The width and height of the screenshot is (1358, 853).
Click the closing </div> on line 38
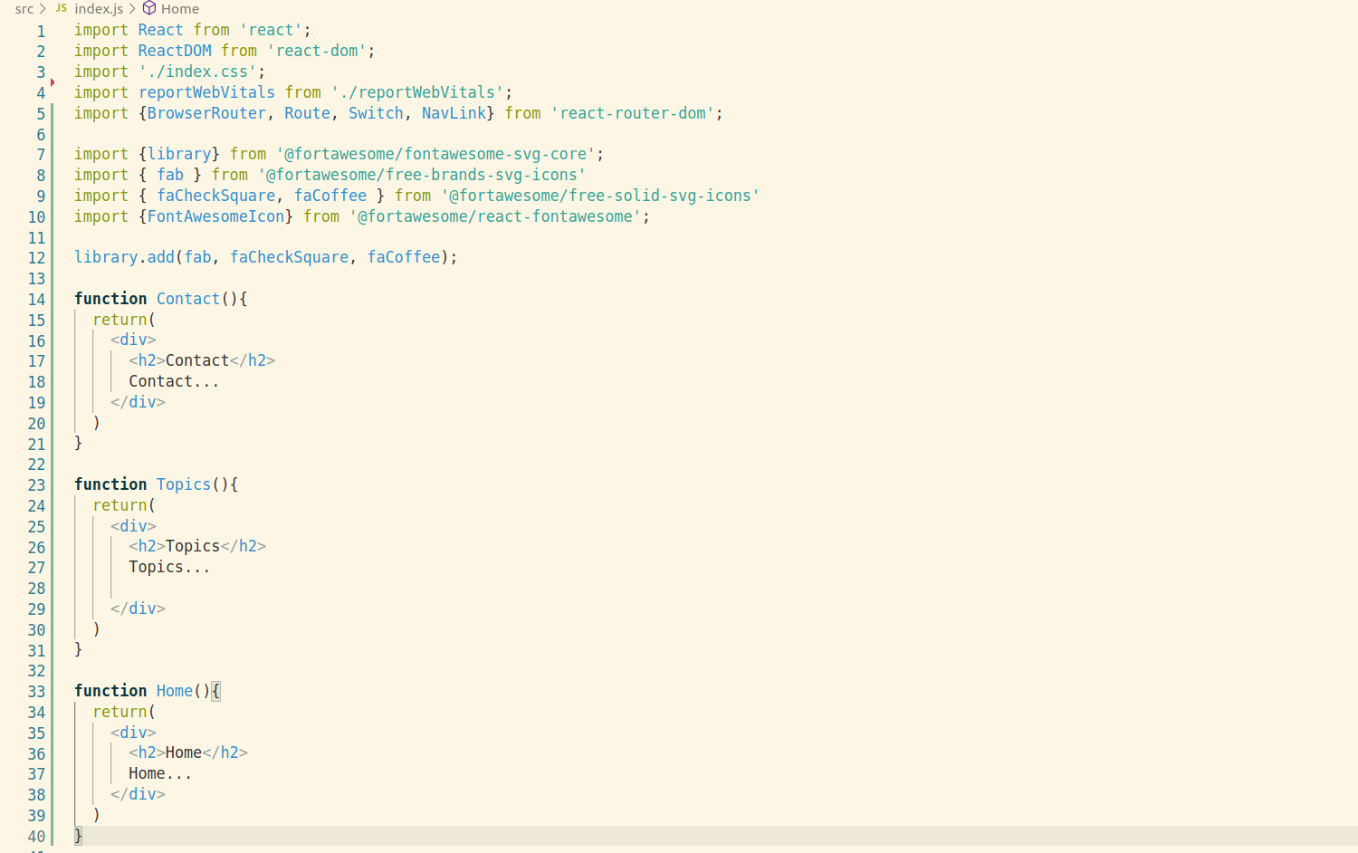138,794
